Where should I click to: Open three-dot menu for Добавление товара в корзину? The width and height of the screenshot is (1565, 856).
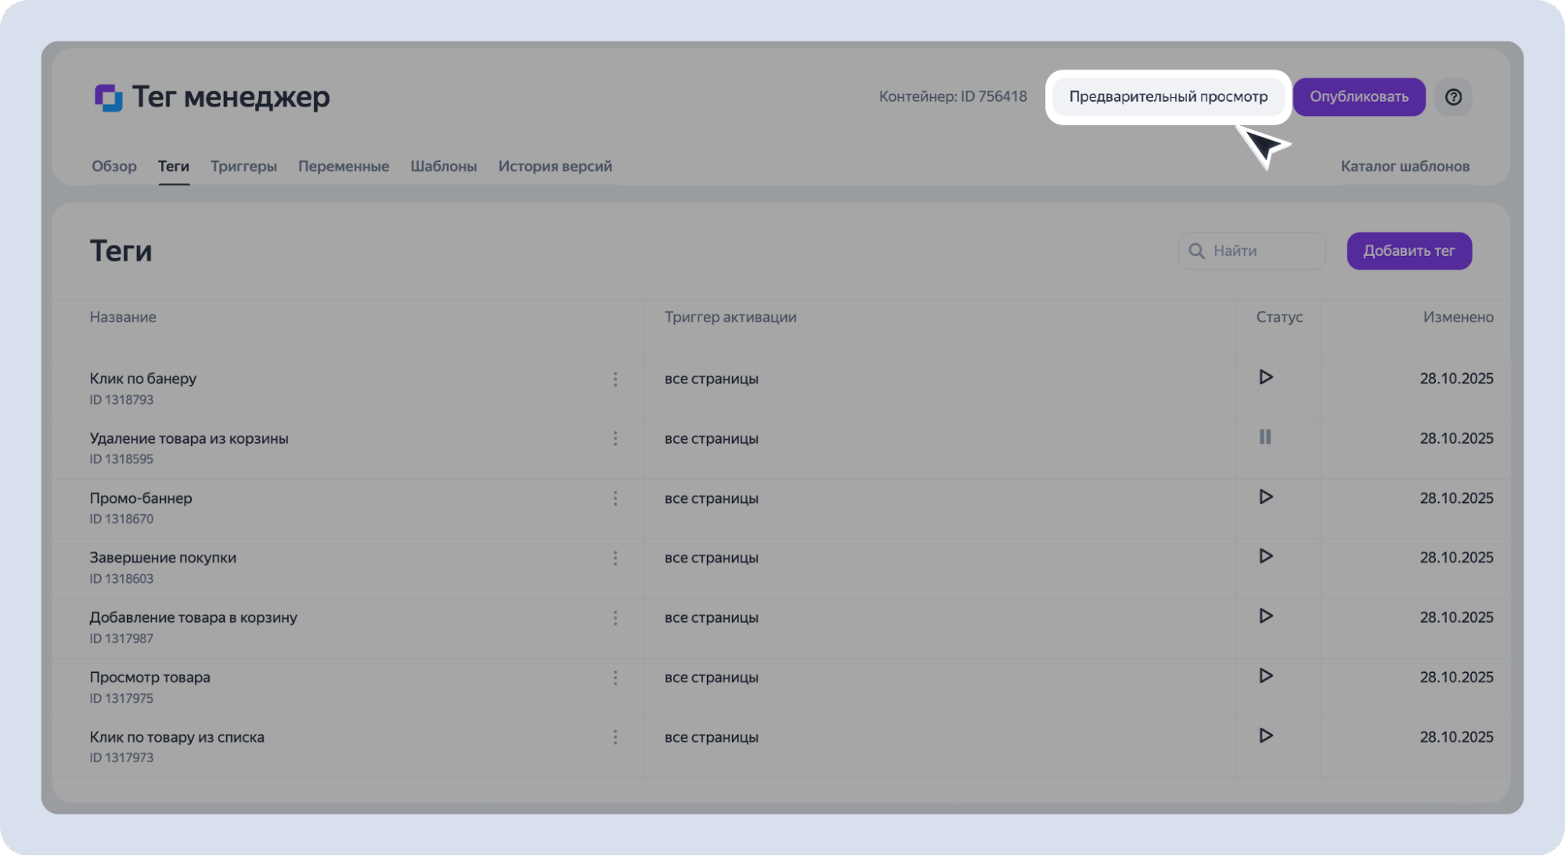point(615,618)
